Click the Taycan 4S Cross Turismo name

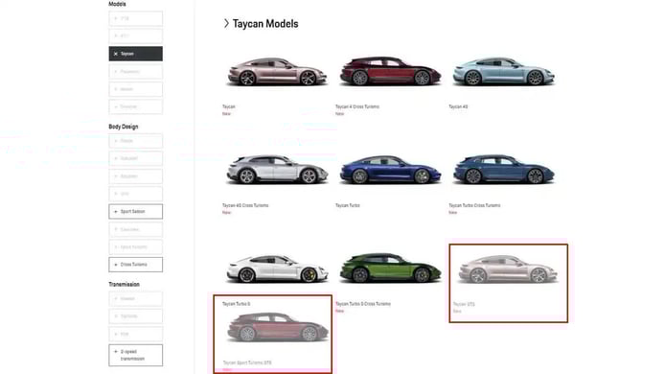point(245,205)
